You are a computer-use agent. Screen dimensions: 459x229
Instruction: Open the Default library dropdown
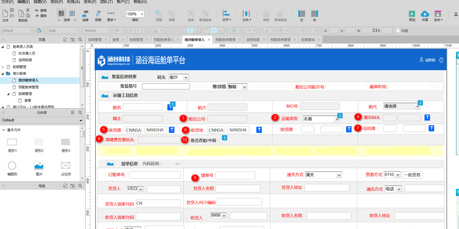pyautogui.click(x=42, y=120)
